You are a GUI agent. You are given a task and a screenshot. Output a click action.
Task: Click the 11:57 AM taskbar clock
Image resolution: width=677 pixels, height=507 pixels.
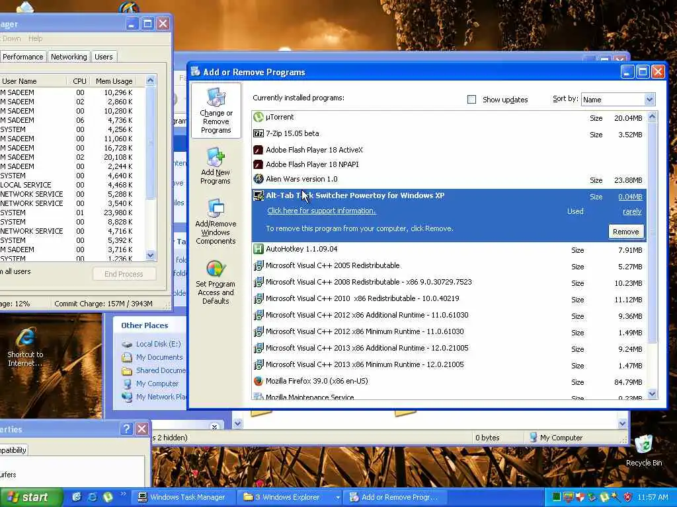pyautogui.click(x=653, y=498)
